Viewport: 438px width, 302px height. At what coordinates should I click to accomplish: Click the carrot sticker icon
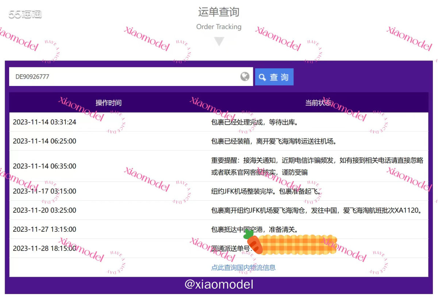253,242
